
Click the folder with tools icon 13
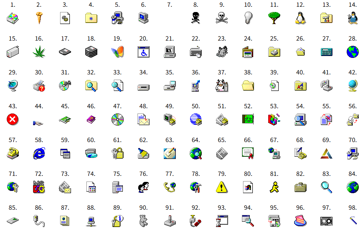(x=326, y=18)
